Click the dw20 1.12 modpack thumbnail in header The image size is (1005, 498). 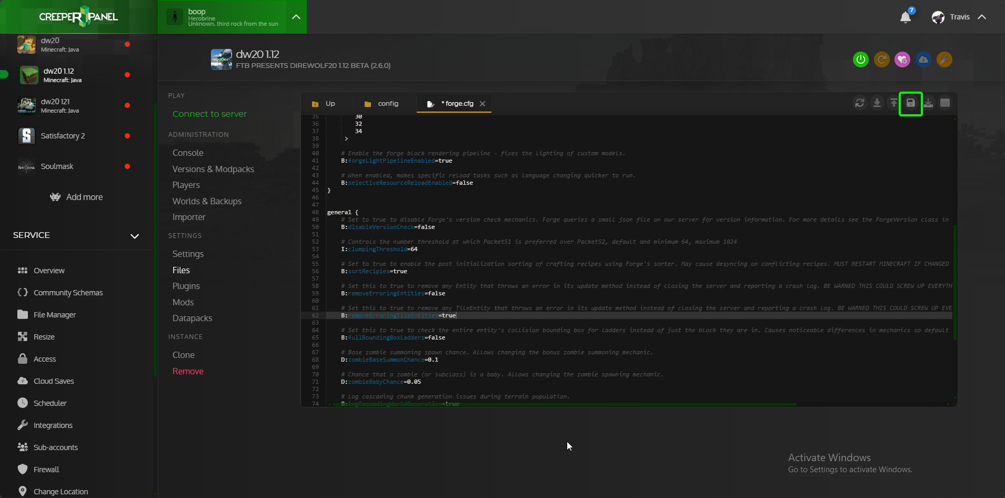click(222, 59)
